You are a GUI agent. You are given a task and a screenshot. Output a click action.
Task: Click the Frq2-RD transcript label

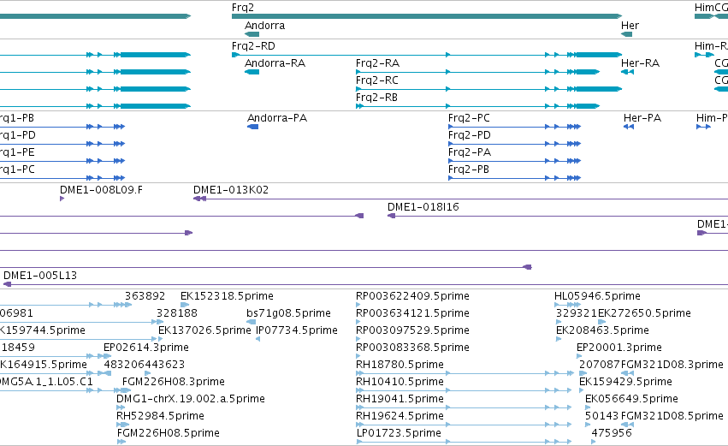(x=253, y=46)
